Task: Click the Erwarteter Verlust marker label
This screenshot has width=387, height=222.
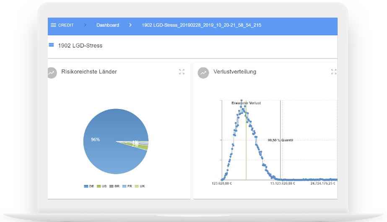Action: [x=246, y=103]
